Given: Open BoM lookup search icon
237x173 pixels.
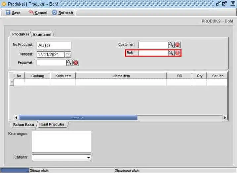Looking at the screenshot, I should pyautogui.click(x=171, y=53).
